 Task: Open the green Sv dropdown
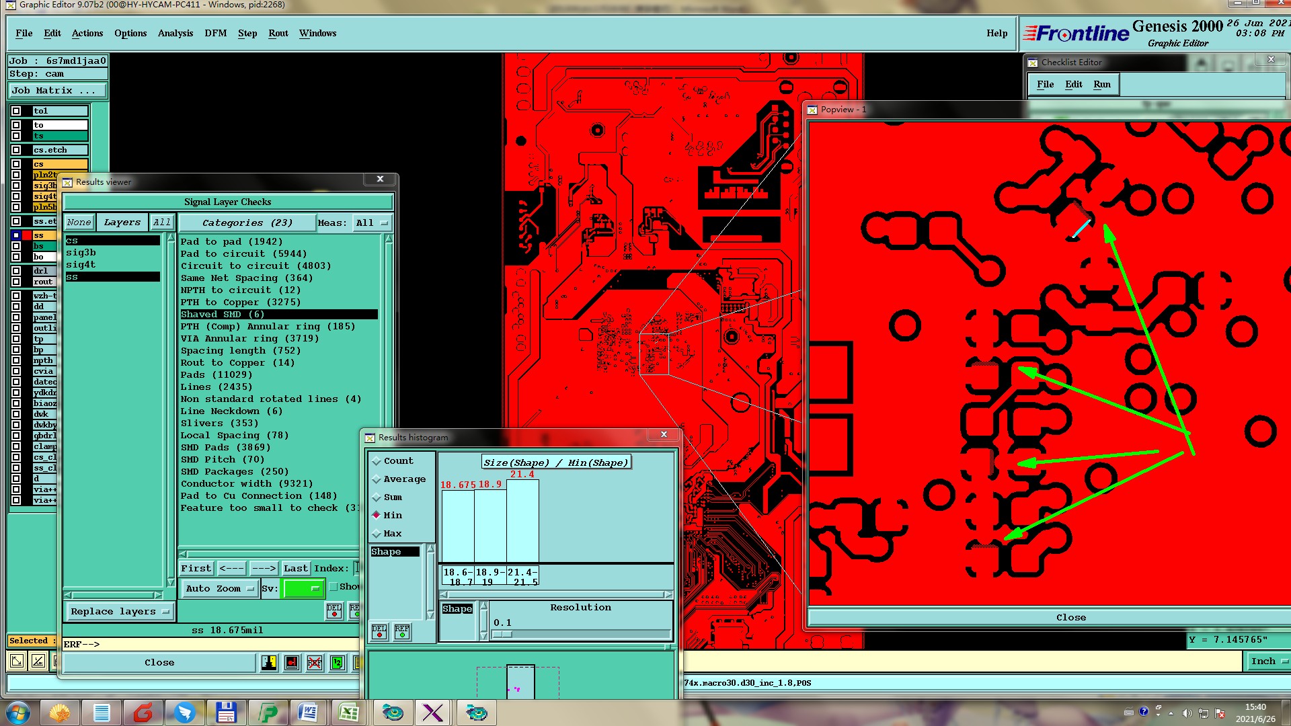pyautogui.click(x=304, y=588)
